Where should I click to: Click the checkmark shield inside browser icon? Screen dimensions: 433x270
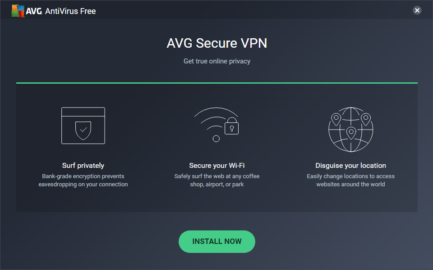83,130
